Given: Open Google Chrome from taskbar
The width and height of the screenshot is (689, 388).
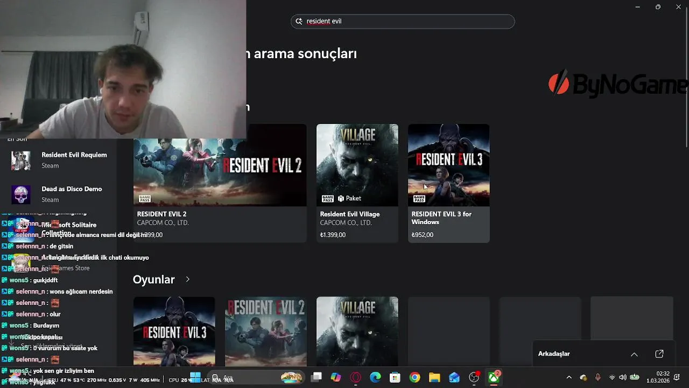Looking at the screenshot, I should 414,378.
